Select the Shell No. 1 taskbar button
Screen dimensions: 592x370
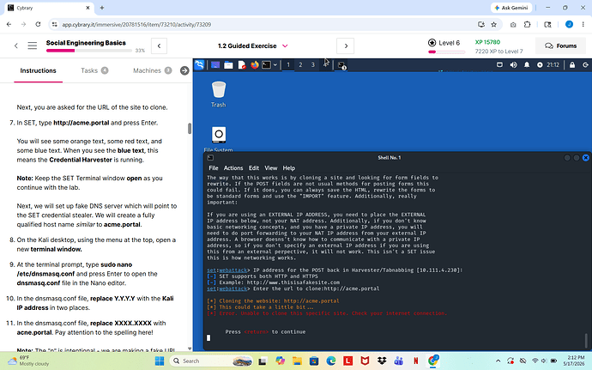pos(341,65)
